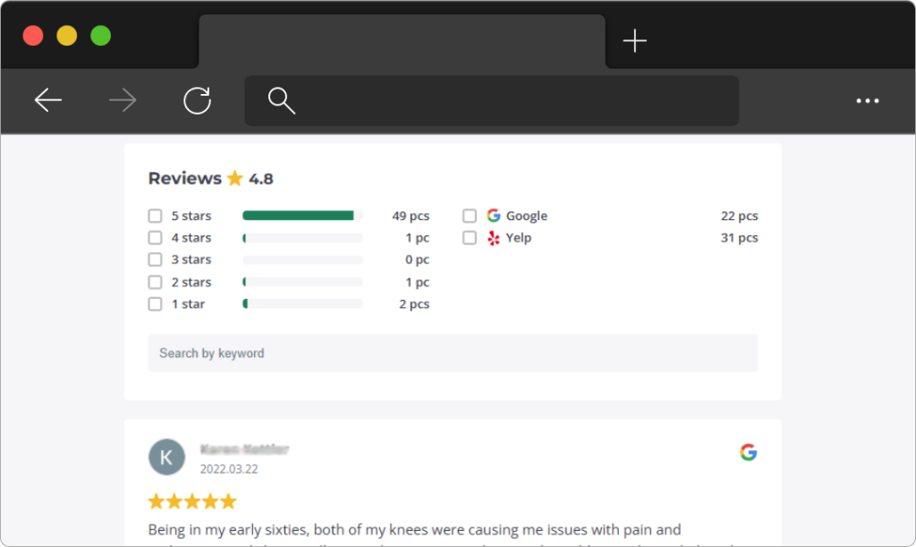Click the "3 stars" label
This screenshot has width=916, height=547.
191,260
